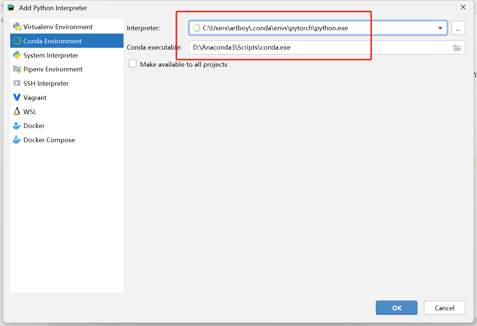Choose System Interpreter option

[x=67, y=55]
